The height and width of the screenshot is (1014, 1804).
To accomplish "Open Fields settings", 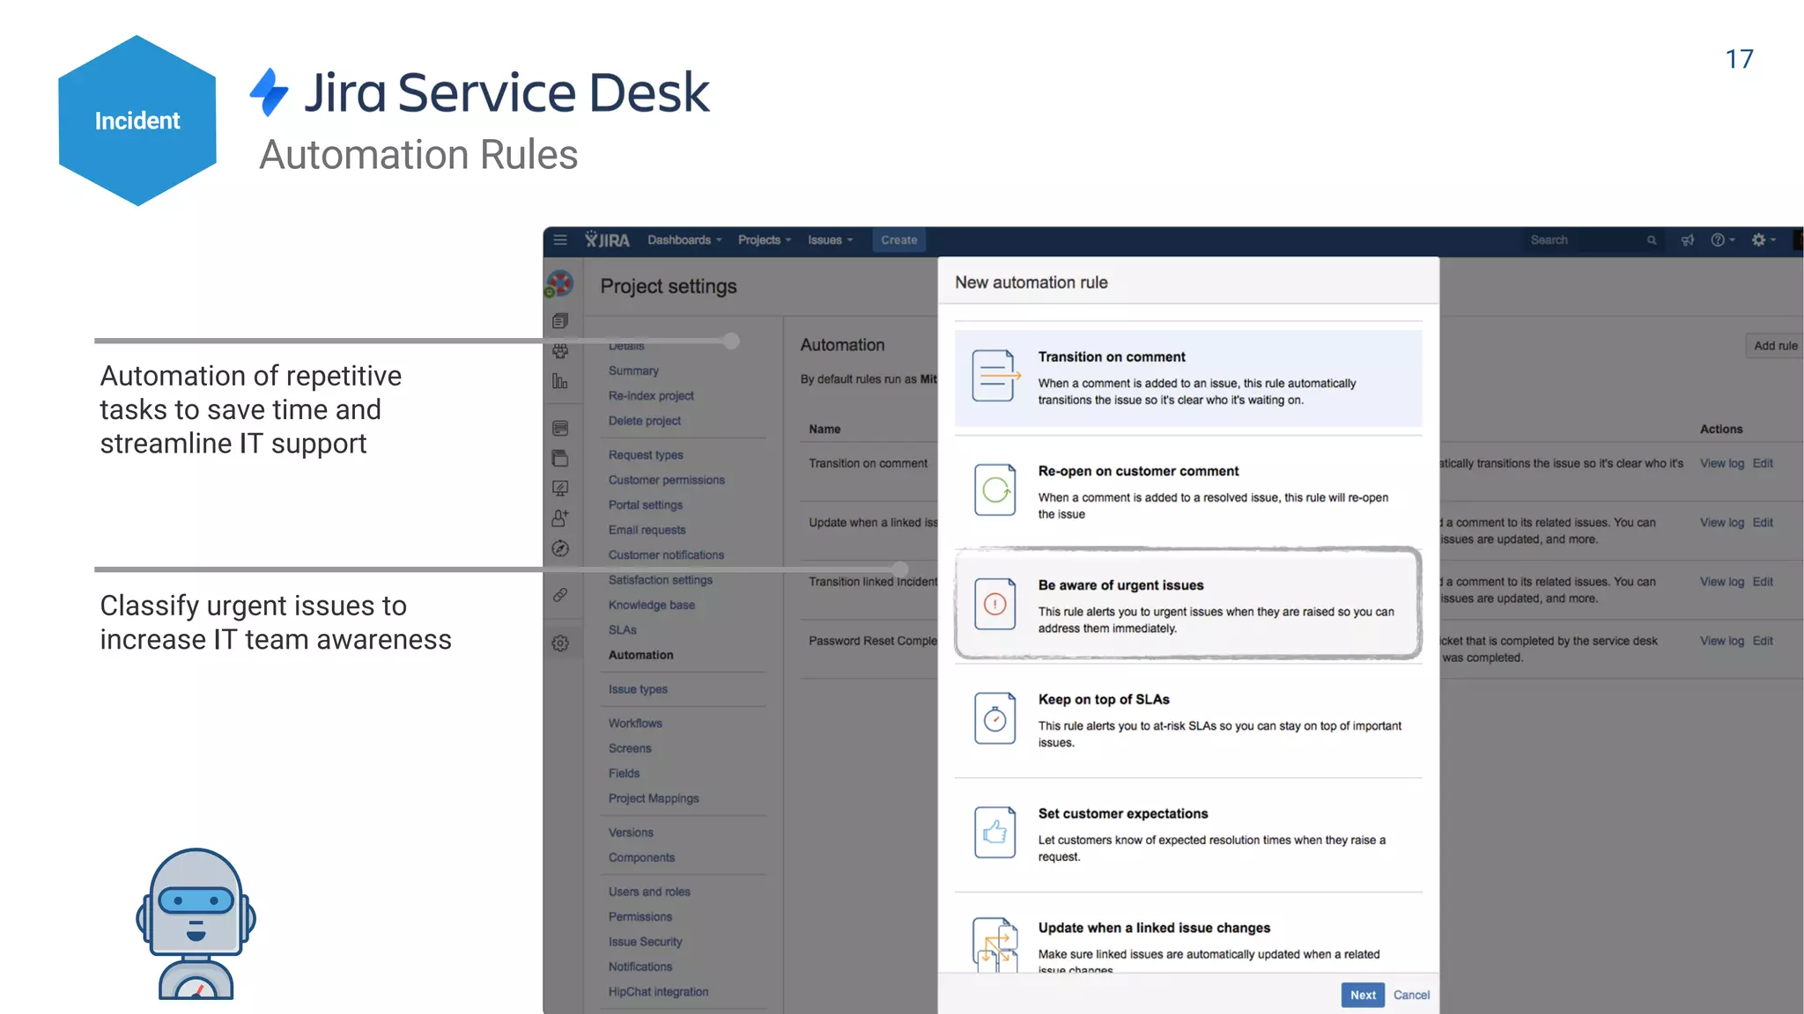I will point(624,774).
